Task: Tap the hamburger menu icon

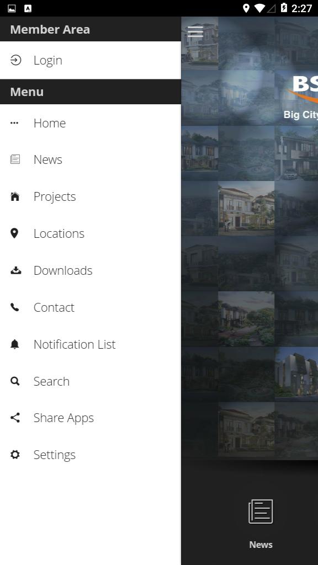Action: click(x=195, y=31)
